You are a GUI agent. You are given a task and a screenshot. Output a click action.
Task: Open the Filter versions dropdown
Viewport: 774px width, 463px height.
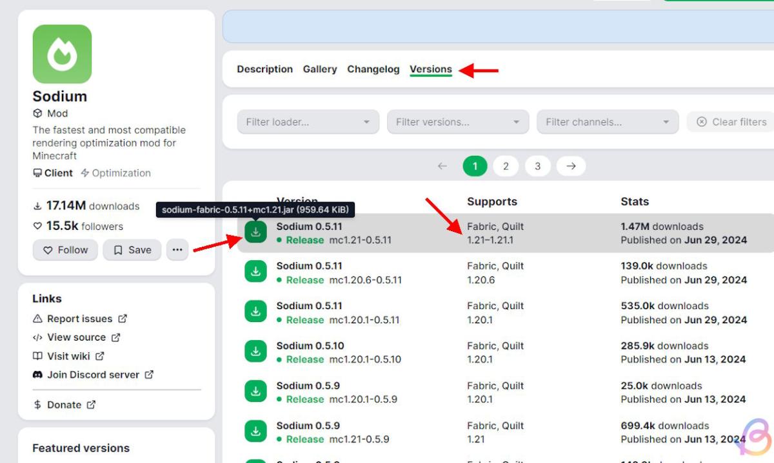coord(457,122)
